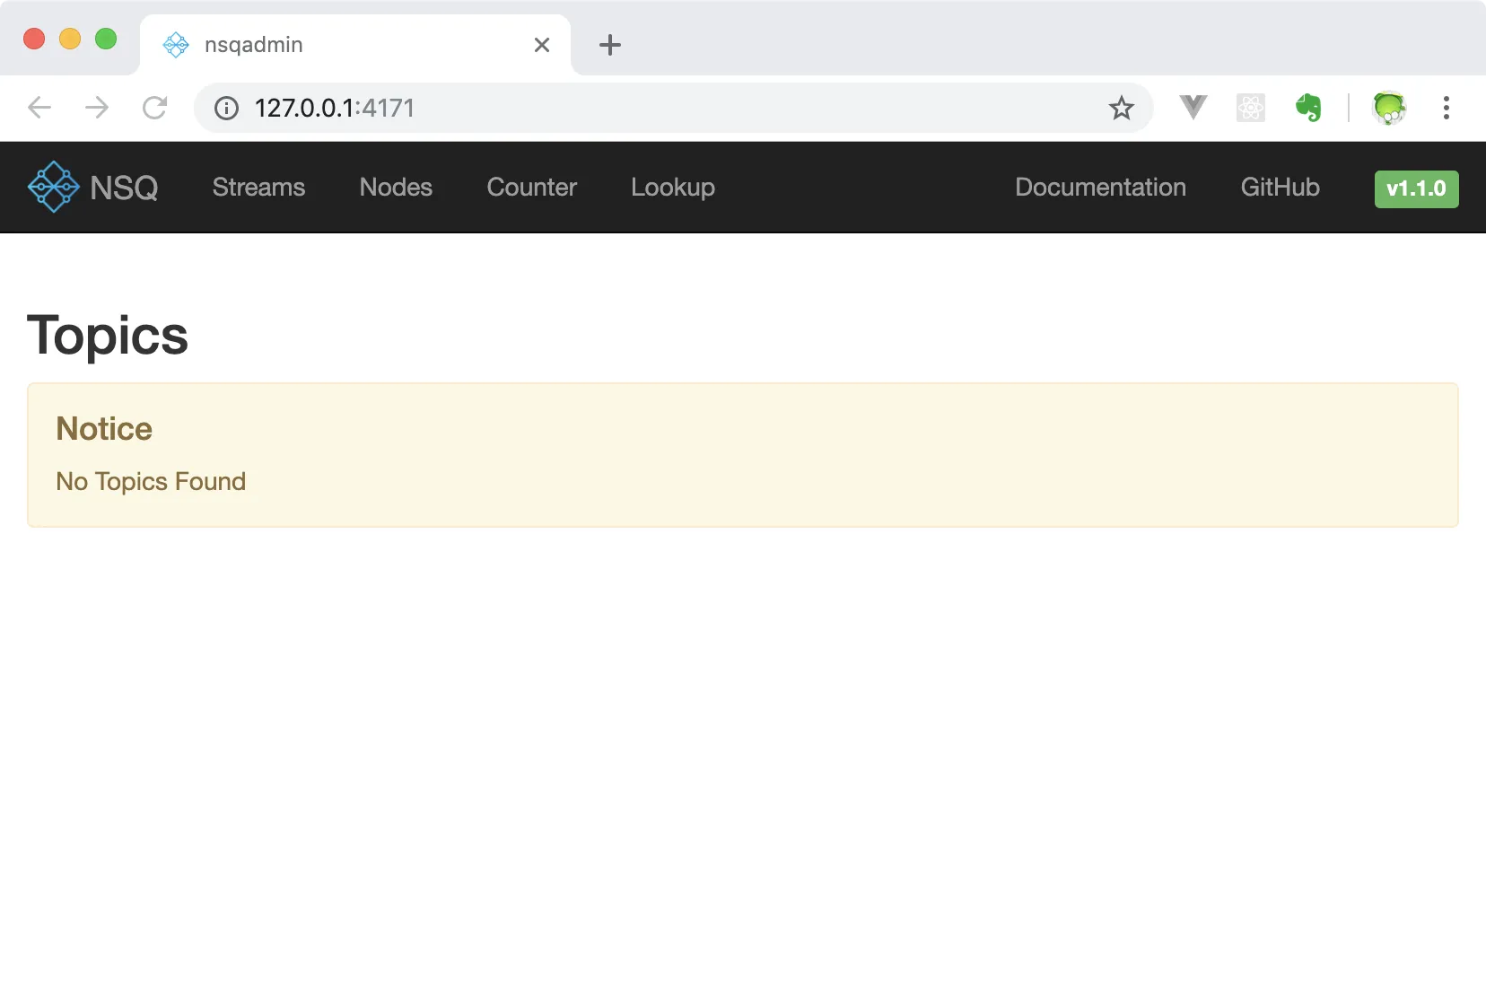Open the Vue devtools extension
The height and width of the screenshot is (1007, 1486).
[x=1193, y=108]
